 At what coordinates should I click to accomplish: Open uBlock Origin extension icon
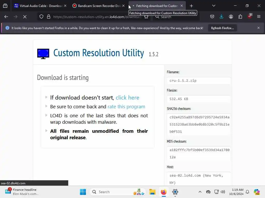click(250, 16)
